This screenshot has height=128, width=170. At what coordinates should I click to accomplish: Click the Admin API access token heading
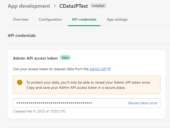(x=35, y=58)
